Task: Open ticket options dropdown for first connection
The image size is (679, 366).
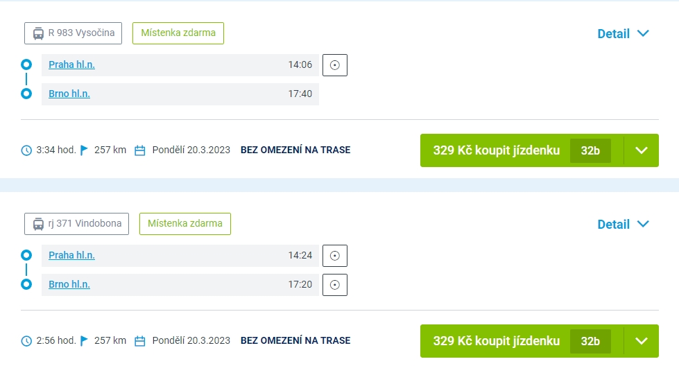Action: click(642, 150)
